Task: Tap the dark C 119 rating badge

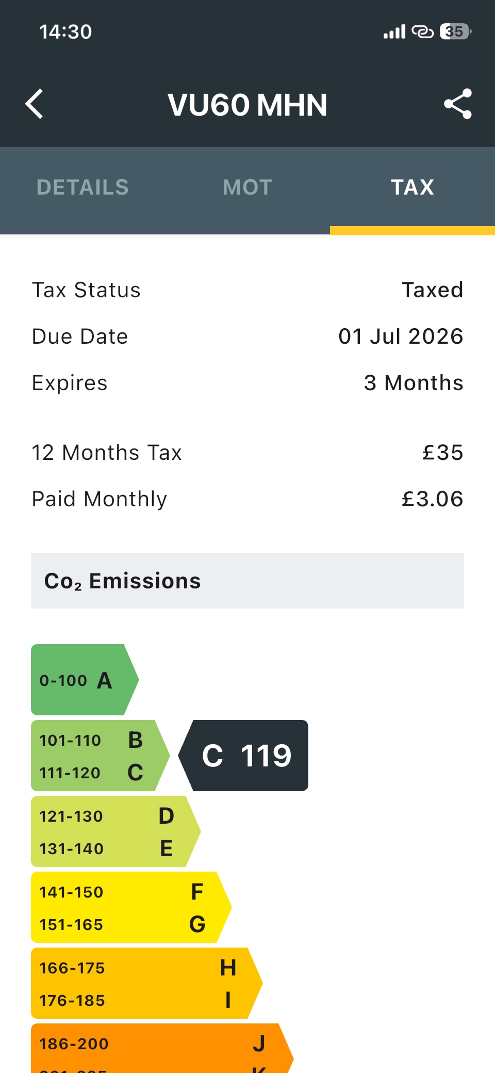Action: click(246, 756)
